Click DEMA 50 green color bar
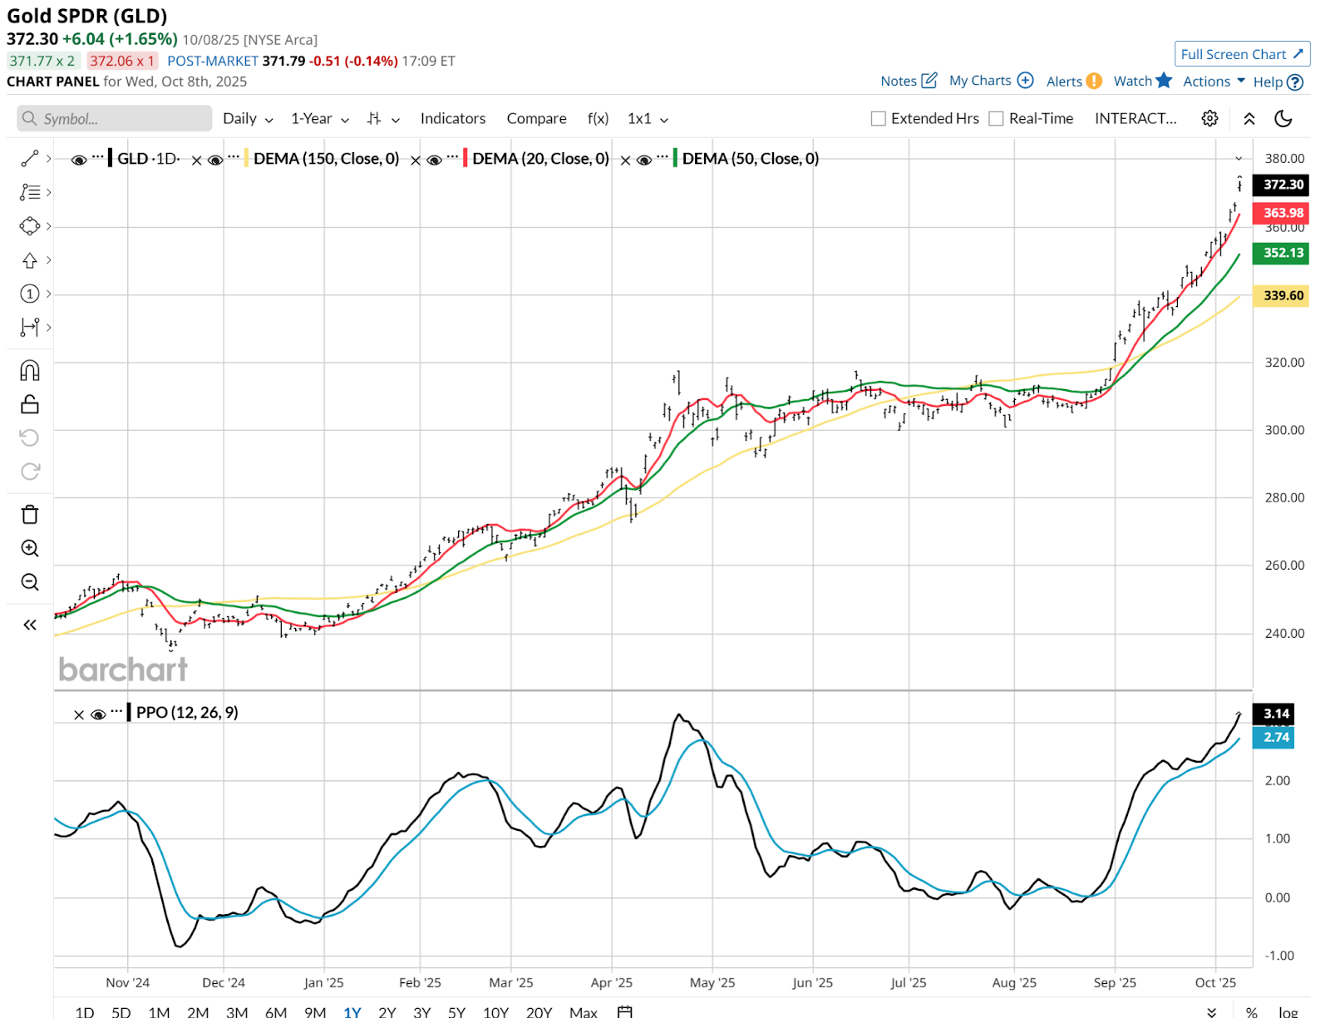This screenshot has height=1018, width=1330. tap(675, 158)
